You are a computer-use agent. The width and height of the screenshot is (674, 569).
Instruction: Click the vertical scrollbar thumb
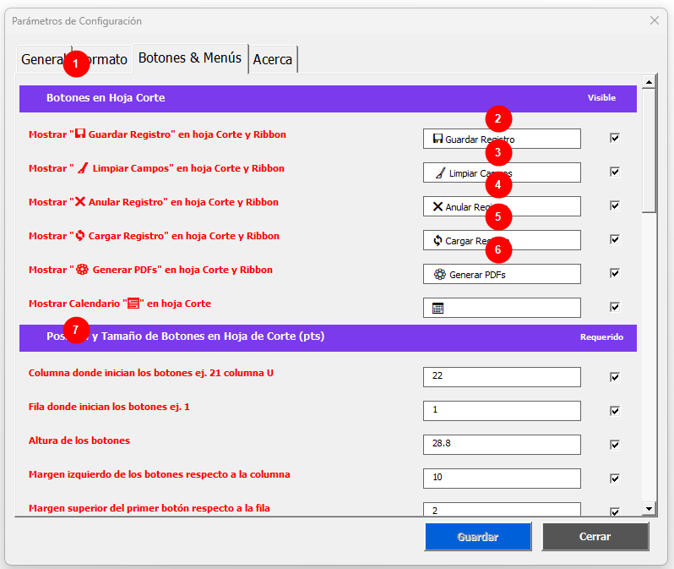(649, 150)
